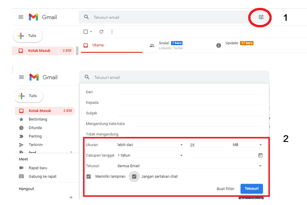The width and height of the screenshot is (307, 205).
Task: Open Kotak Masuk in the top sidebar
Action: click(43, 50)
